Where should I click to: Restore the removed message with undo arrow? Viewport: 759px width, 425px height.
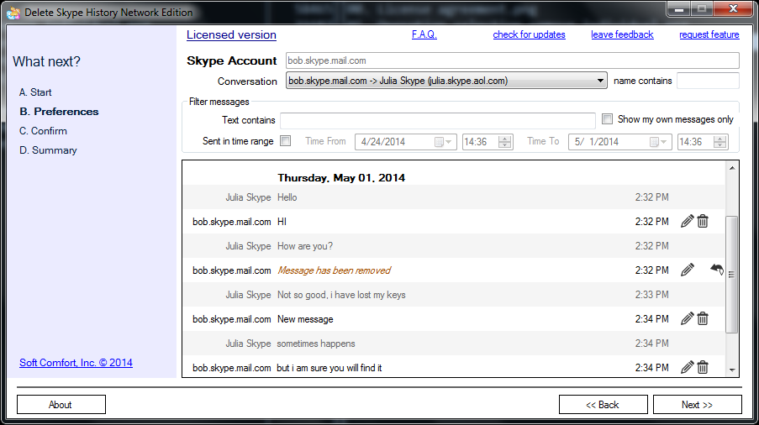pyautogui.click(x=717, y=270)
